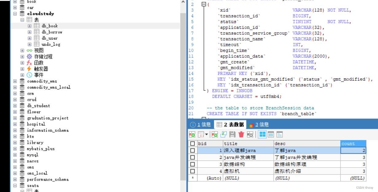Click the 函数 fx icon
378x192 pixels.
pyautogui.click(x=29, y=63)
